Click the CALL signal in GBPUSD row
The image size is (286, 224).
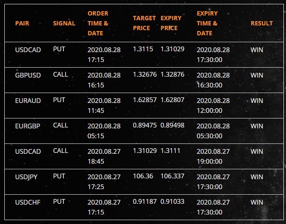[60, 75]
